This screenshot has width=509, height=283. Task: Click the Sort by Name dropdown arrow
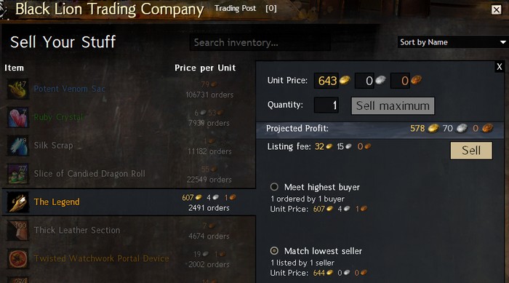click(x=503, y=42)
